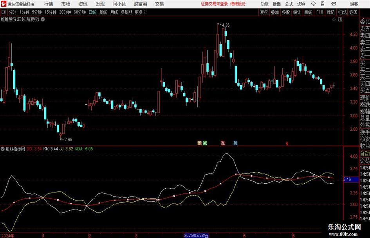Open the 功能 menu

coord(265,4)
